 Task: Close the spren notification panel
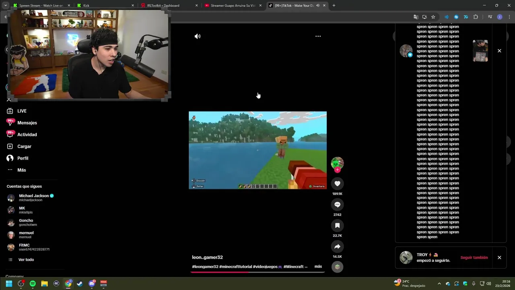499,51
